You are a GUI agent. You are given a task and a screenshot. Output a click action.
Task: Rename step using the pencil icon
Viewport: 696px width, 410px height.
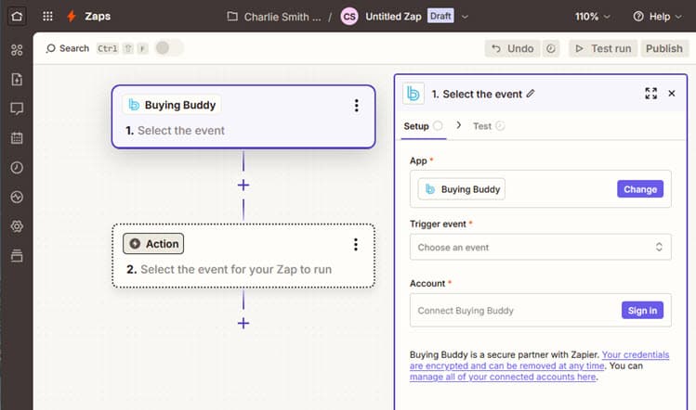531,94
